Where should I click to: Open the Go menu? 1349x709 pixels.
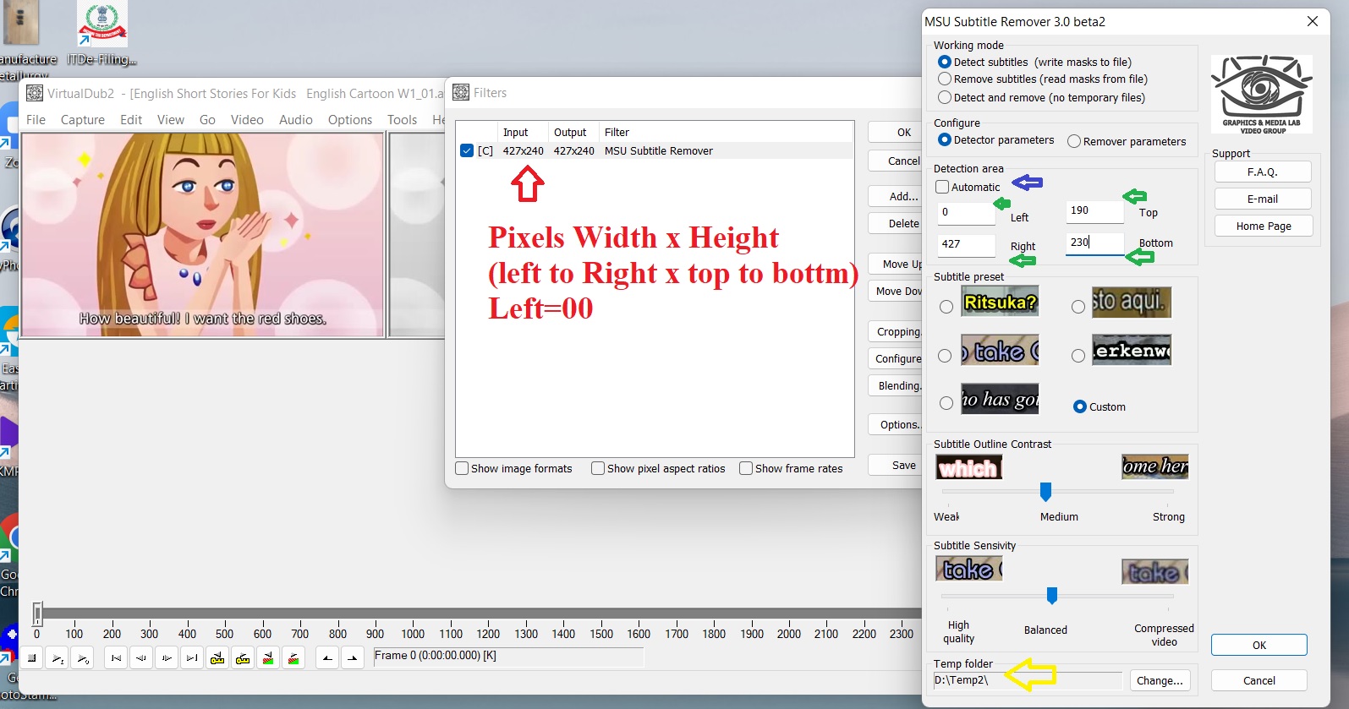tap(207, 120)
